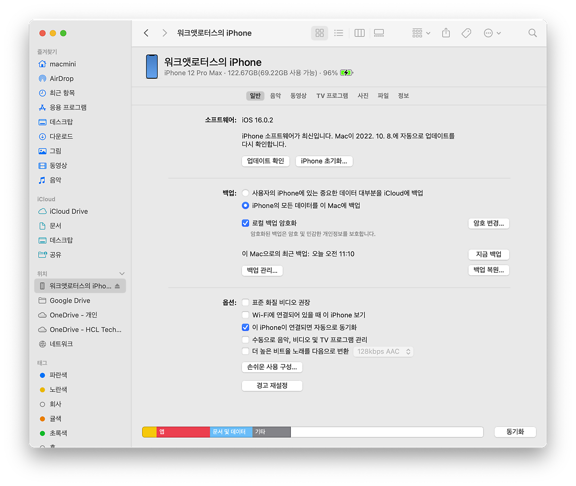Screen dimensions: 576x486
Task: Toggle 더 높은 비트율 노래 변환 checkbox
Action: tap(245, 352)
